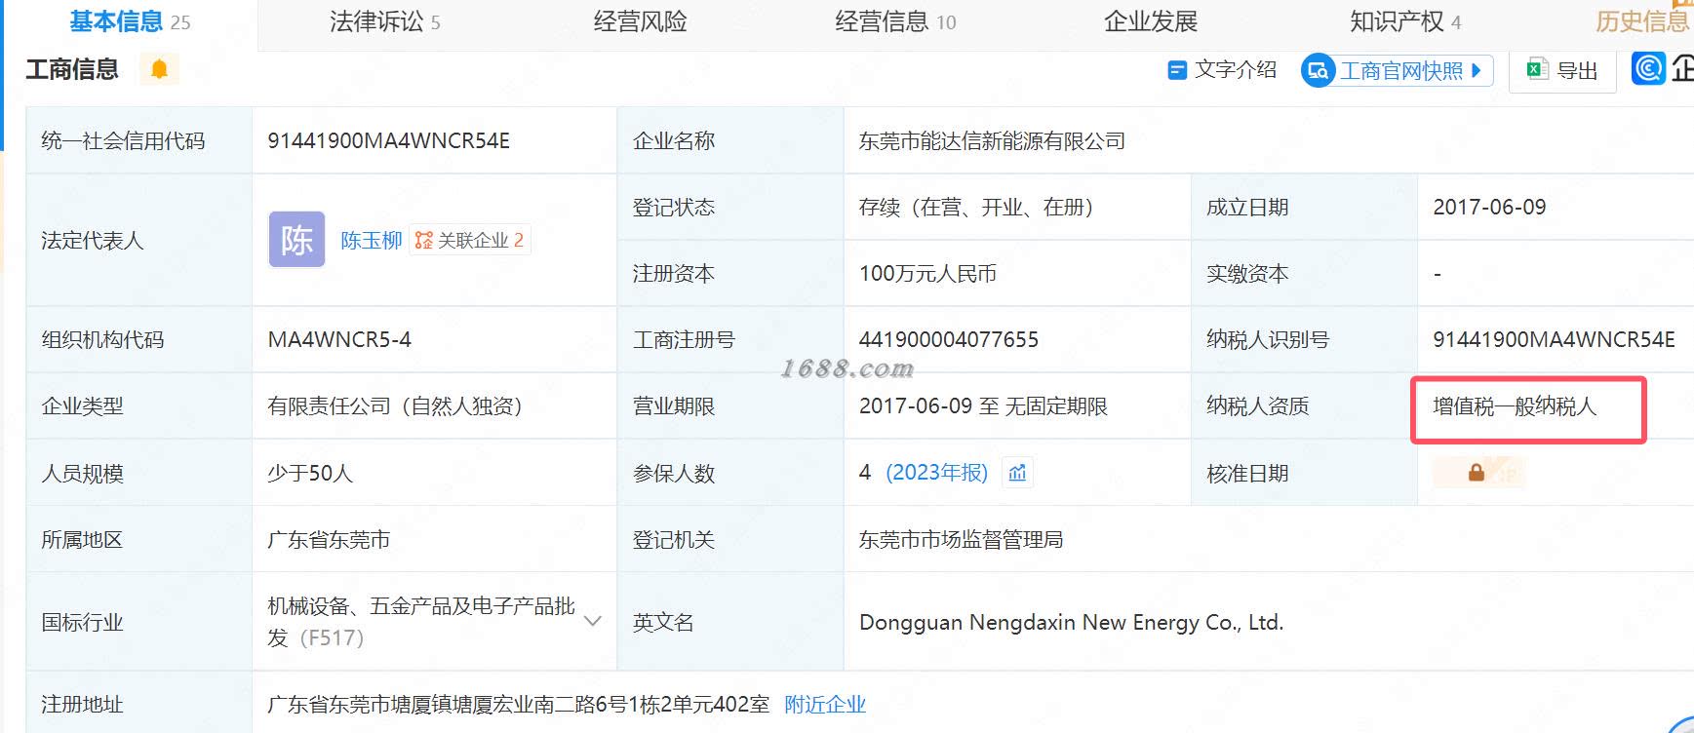Click the 法定代表人 label cell
This screenshot has width=1694, height=733.
pyautogui.click(x=138, y=241)
